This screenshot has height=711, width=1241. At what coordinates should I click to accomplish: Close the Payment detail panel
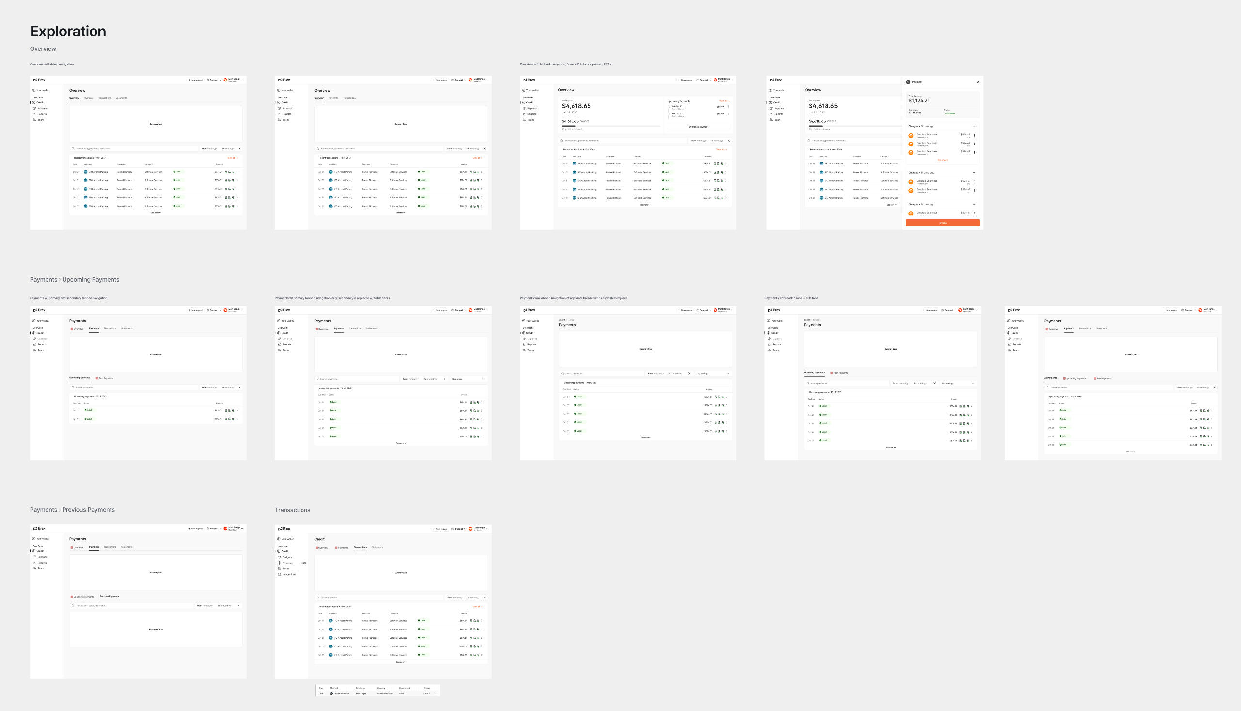[978, 82]
